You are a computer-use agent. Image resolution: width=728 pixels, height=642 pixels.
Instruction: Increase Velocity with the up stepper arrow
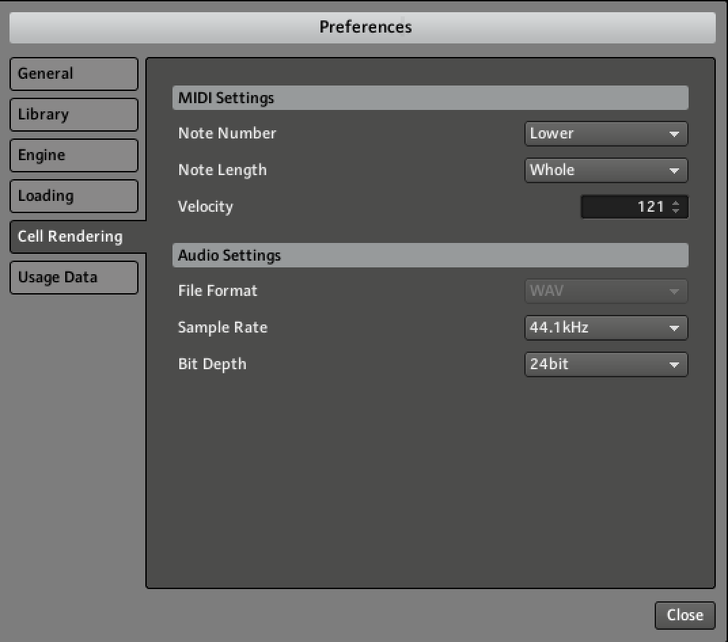point(675,204)
